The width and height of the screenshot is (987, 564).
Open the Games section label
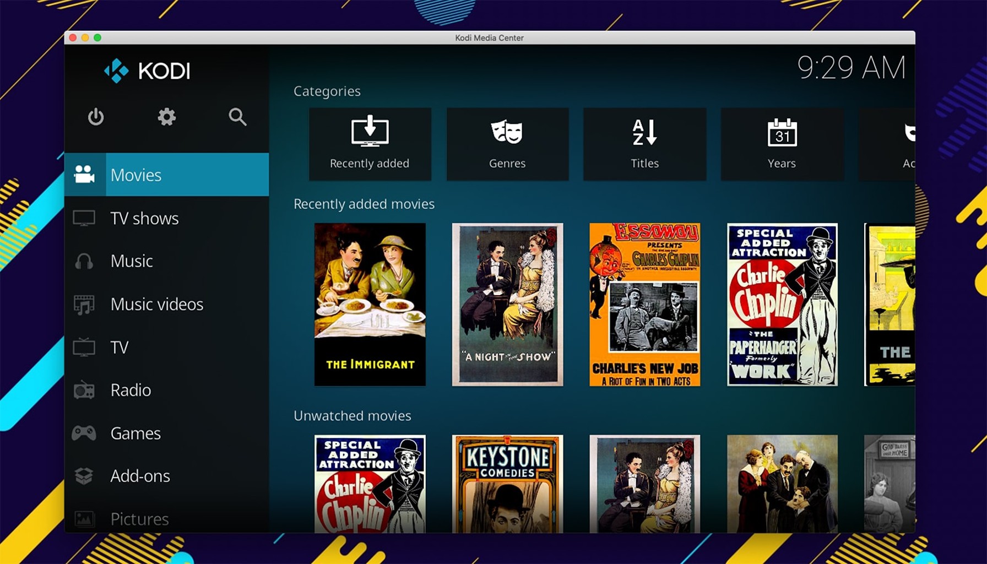pyautogui.click(x=135, y=433)
